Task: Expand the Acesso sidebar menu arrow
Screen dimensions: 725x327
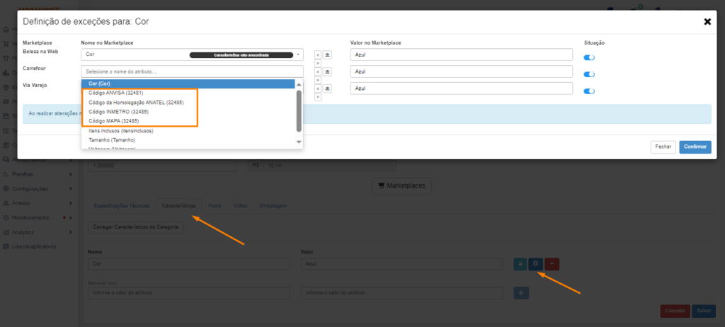Action: pos(70,203)
